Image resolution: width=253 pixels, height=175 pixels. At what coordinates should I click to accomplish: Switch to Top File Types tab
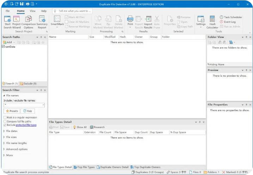coord(84,167)
